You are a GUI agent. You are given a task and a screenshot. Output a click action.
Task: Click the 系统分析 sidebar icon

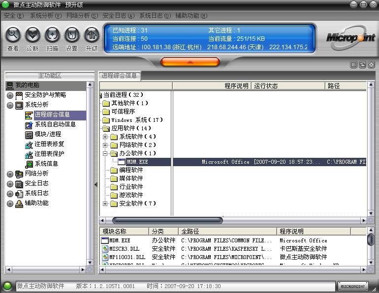point(19,105)
